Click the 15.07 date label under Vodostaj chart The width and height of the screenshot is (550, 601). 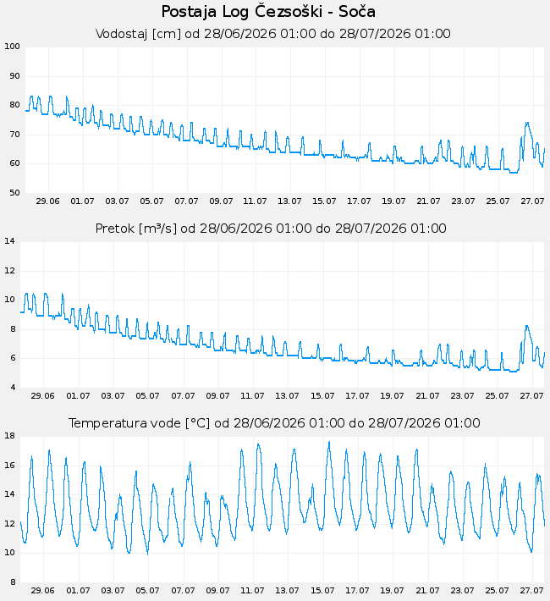coord(324,201)
